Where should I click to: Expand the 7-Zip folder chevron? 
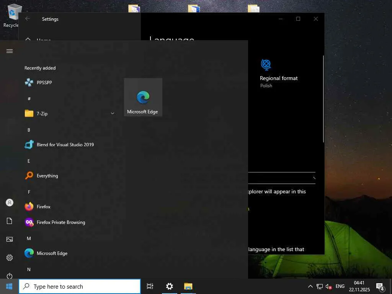(113, 113)
